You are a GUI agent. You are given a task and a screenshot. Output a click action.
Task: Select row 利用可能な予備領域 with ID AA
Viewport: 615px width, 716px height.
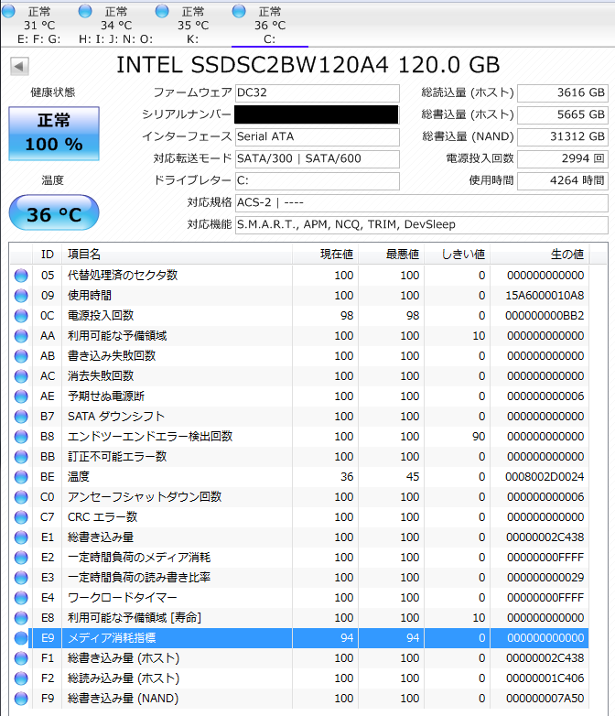coord(299,336)
